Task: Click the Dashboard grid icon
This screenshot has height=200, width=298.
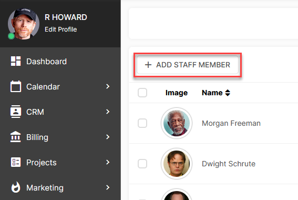Action: (16, 61)
